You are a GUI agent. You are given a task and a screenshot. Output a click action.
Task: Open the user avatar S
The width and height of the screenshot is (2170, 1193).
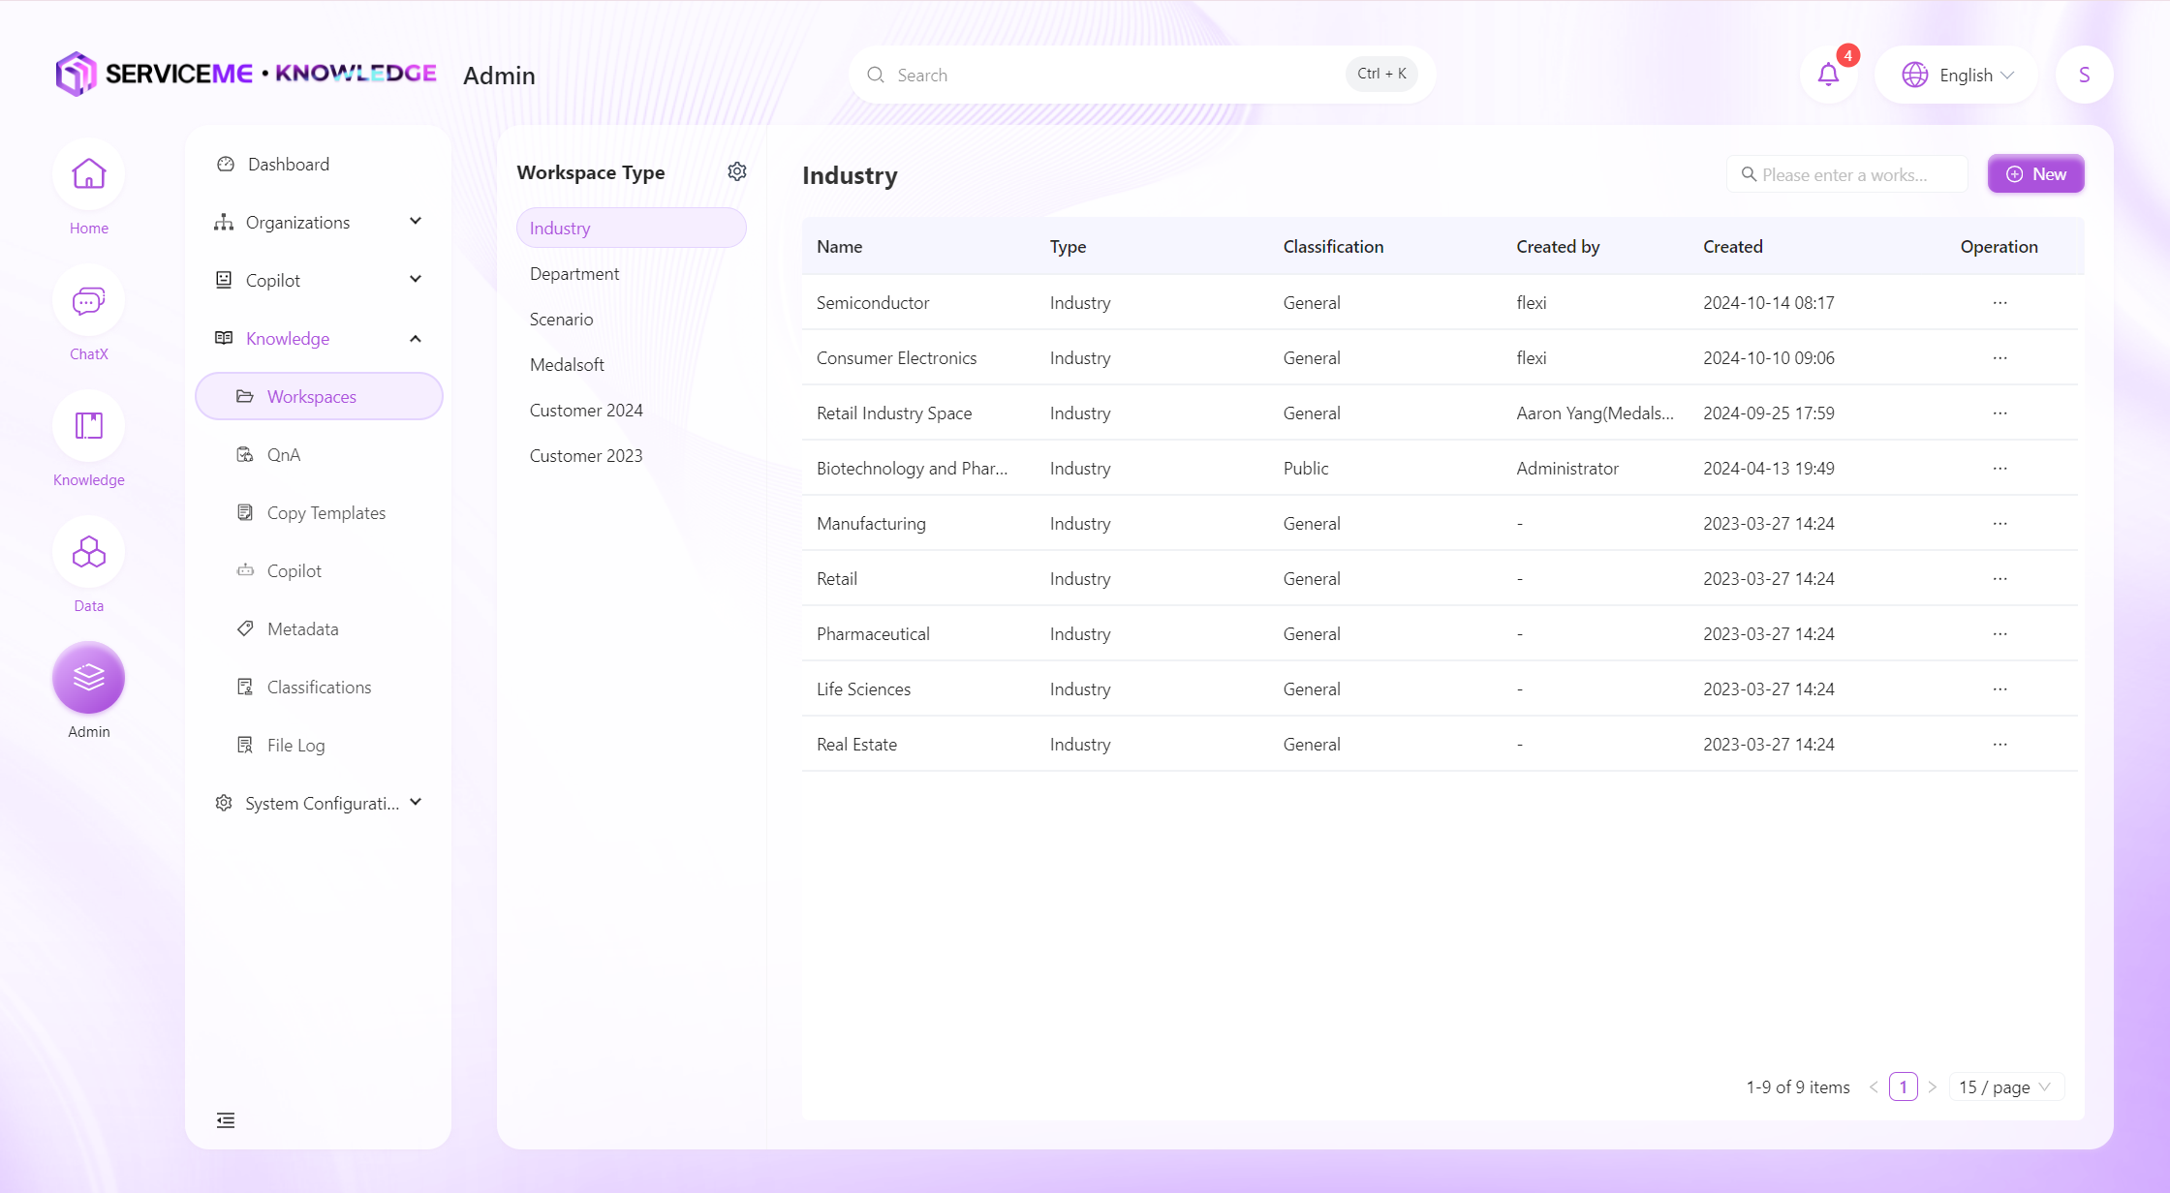pos(2084,75)
